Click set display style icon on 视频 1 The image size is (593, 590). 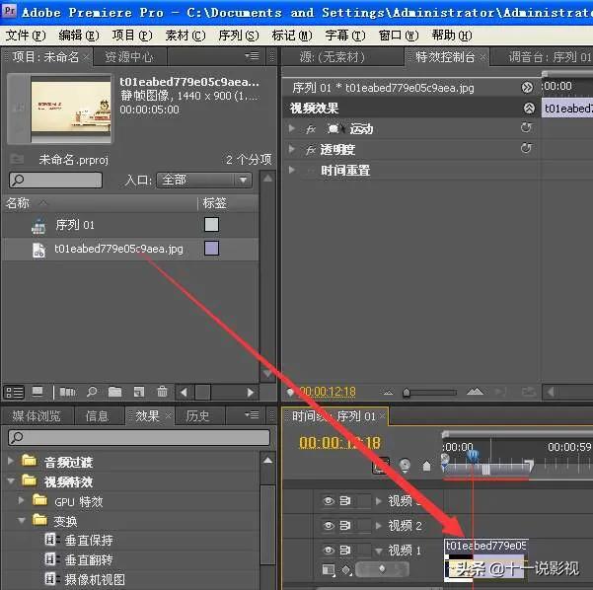click(x=329, y=570)
